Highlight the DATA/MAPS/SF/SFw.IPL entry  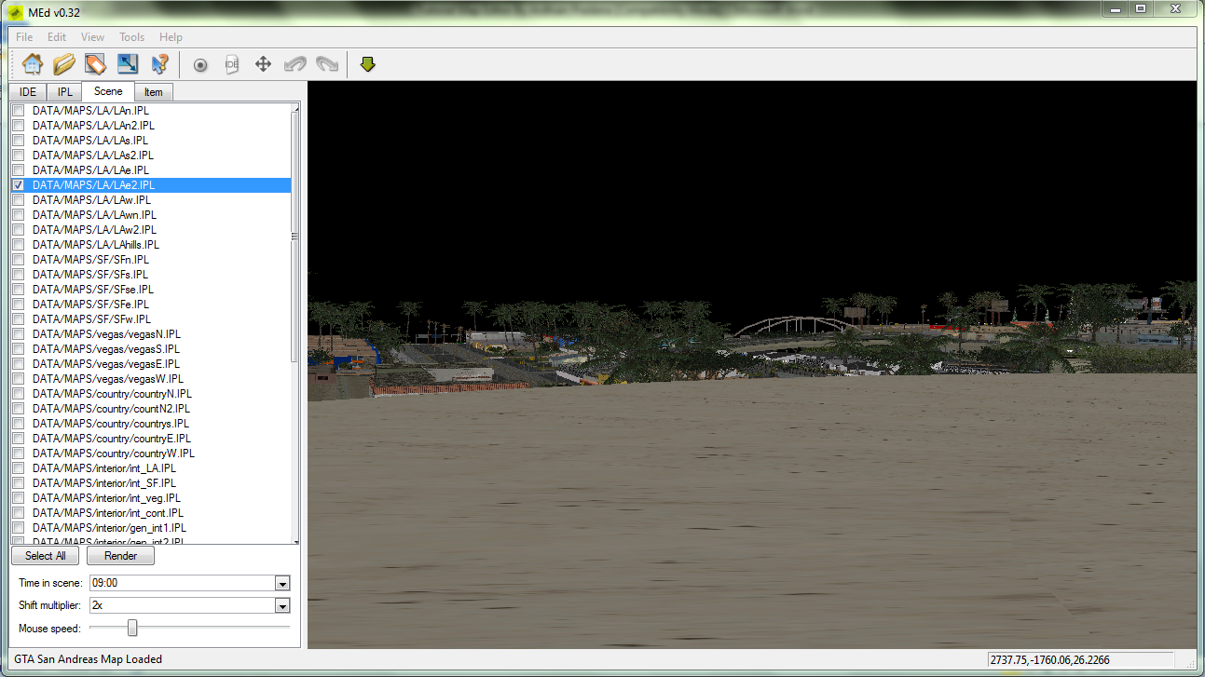(151, 319)
